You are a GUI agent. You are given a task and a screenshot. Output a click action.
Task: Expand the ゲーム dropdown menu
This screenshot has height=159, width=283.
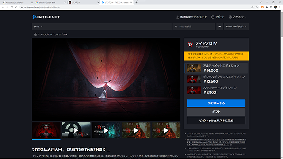tap(38, 26)
